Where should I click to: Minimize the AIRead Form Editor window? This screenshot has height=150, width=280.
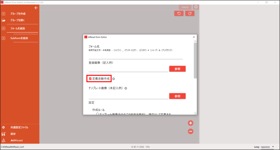click(258, 2)
